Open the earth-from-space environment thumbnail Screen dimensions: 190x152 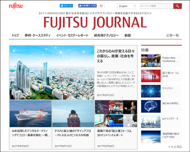pyautogui.click(x=151, y=137)
